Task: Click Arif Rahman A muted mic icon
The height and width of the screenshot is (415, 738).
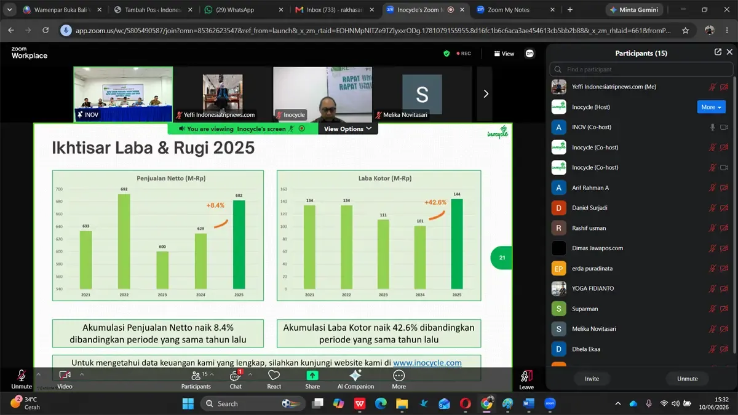Action: tap(713, 188)
